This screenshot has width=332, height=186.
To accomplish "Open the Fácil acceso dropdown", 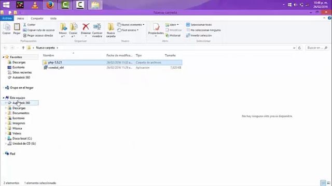I will (128, 30).
